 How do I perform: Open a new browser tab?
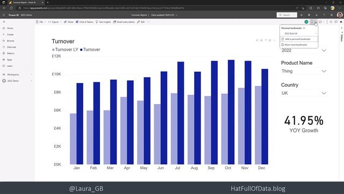pyautogui.click(x=48, y=2)
